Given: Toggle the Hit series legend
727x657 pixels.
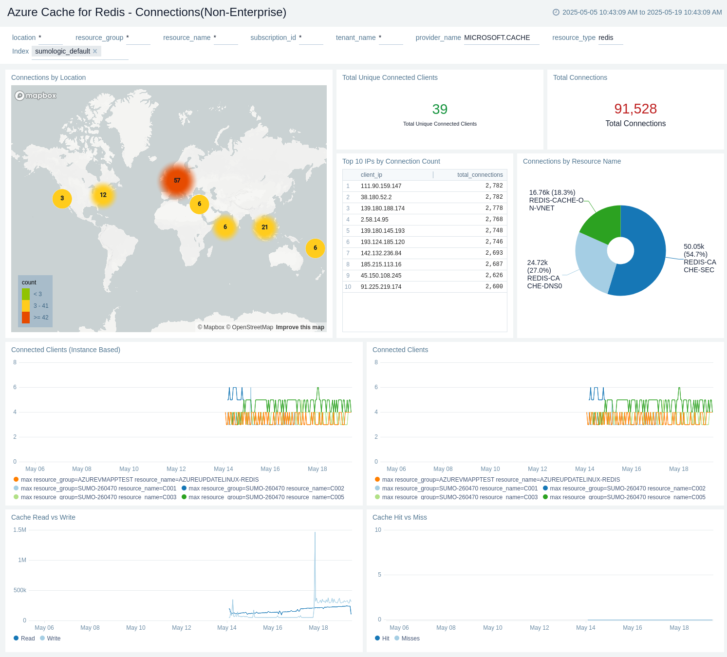Looking at the screenshot, I should pyautogui.click(x=382, y=638).
